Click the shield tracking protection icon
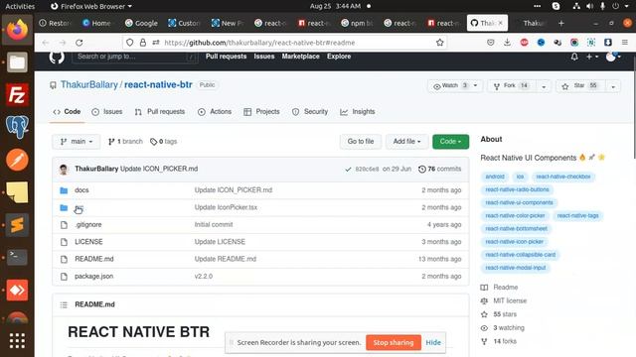This screenshot has width=636, height=357. tap(129, 43)
